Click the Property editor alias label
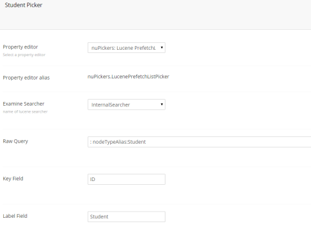Image resolution: width=311 pixels, height=252 pixels. click(26, 78)
